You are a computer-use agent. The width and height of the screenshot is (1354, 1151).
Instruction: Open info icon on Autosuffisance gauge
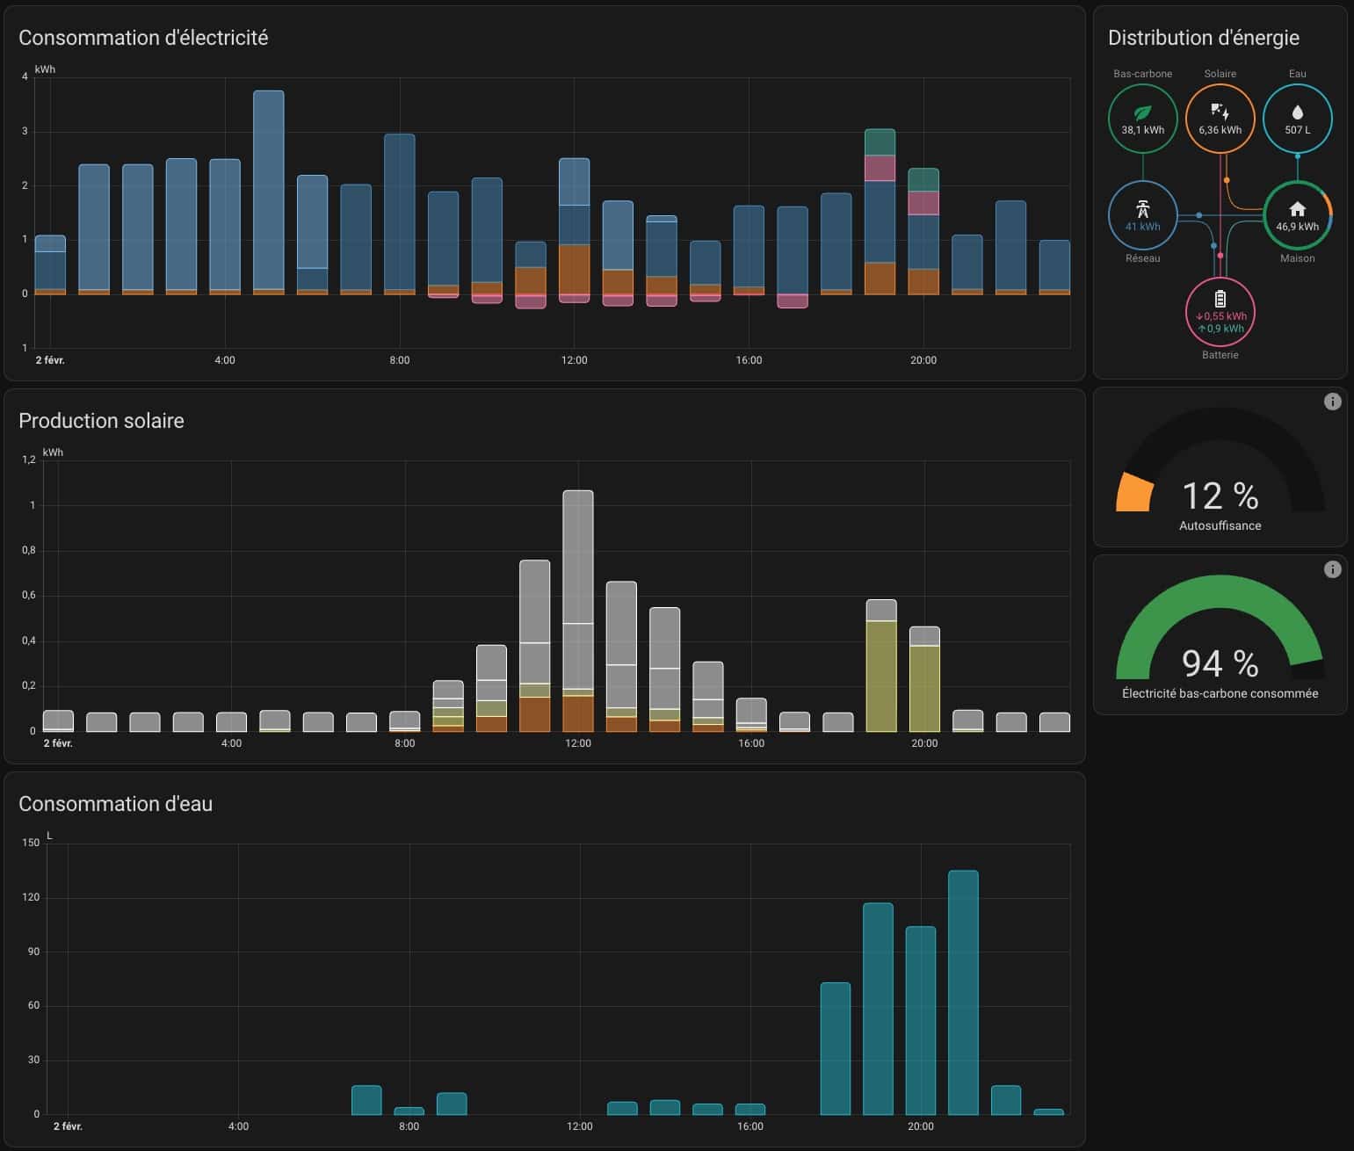1332,402
